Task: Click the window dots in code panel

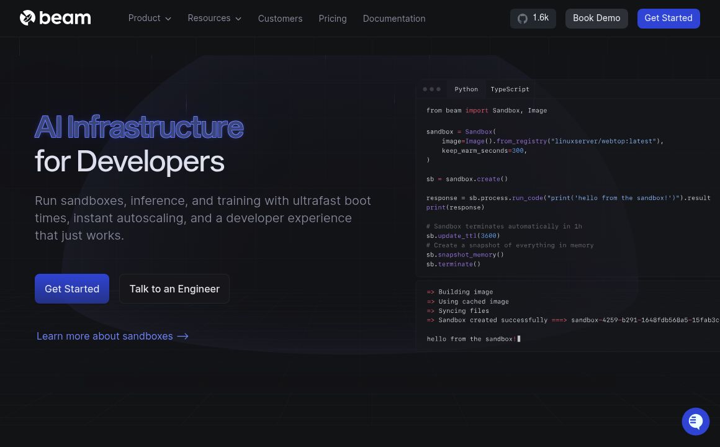Action: [431, 89]
